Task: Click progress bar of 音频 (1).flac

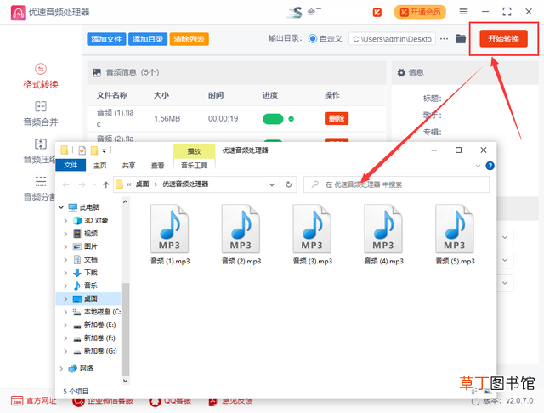Action: [273, 119]
